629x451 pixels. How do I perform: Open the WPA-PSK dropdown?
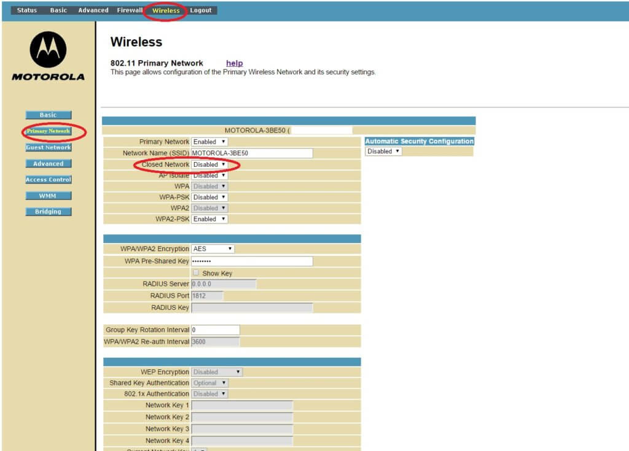[x=209, y=197]
